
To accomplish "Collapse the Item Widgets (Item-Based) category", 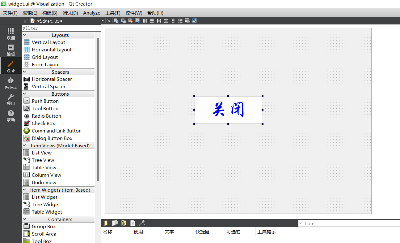I will click(24, 190).
